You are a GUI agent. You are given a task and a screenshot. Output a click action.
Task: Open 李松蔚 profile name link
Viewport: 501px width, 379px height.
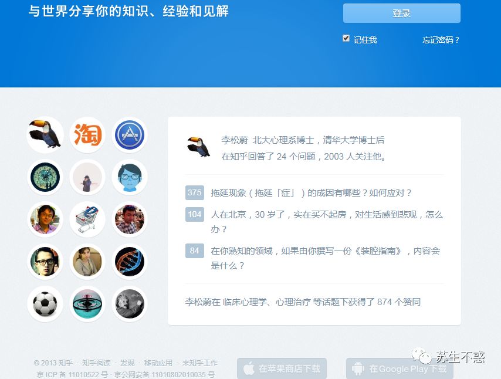(x=235, y=140)
